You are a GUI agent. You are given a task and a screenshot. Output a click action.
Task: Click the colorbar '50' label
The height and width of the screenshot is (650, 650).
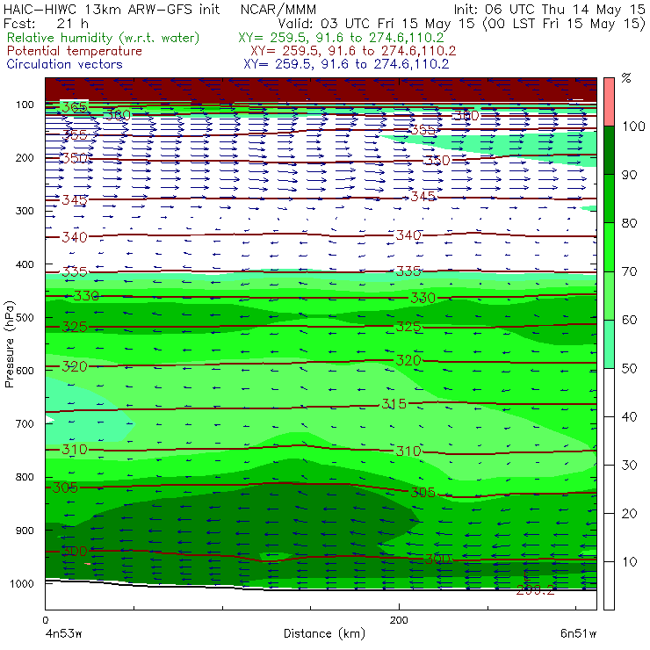click(x=629, y=368)
